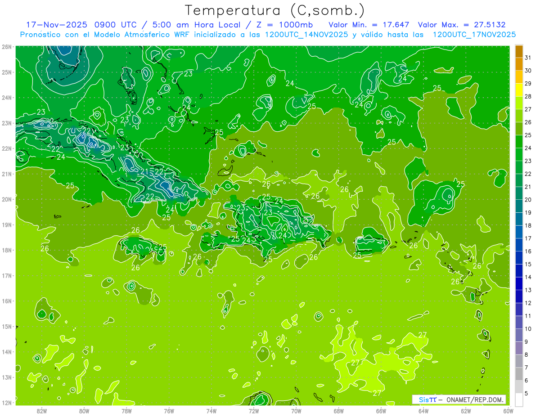Pick the teal legend swatch between 19 and 20
Image resolution: width=540 pixels, height=417 pixels.
tap(519, 206)
